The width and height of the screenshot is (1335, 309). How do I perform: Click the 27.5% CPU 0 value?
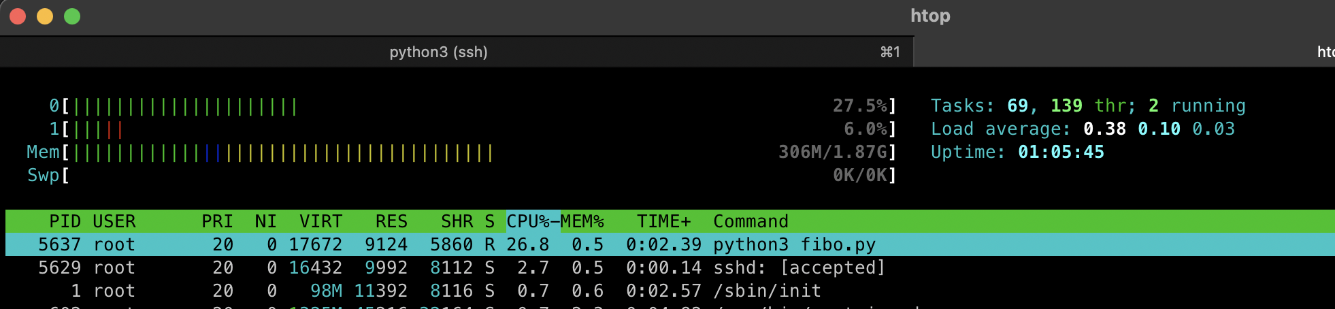[860, 105]
